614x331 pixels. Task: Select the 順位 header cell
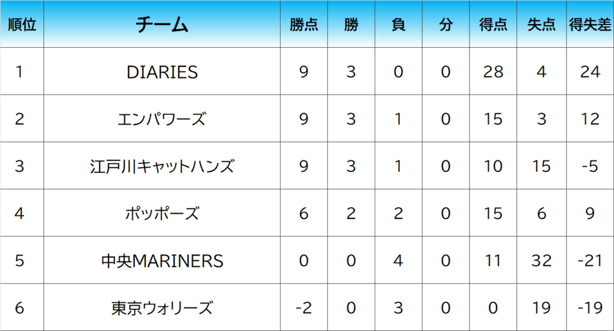(22, 24)
